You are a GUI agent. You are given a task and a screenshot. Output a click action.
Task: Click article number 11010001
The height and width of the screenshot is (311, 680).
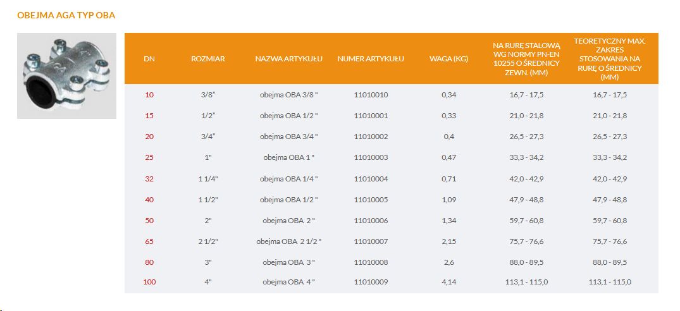click(371, 116)
